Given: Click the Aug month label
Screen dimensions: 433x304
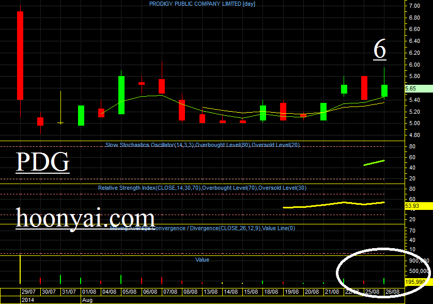Looking at the screenshot, I should [87, 300].
